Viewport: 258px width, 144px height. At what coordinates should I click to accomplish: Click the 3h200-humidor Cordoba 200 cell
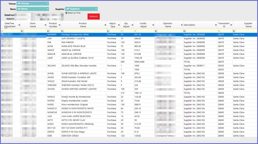pyautogui.click(x=84, y=77)
